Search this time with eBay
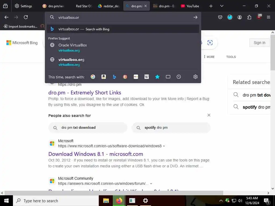 (x=136, y=77)
